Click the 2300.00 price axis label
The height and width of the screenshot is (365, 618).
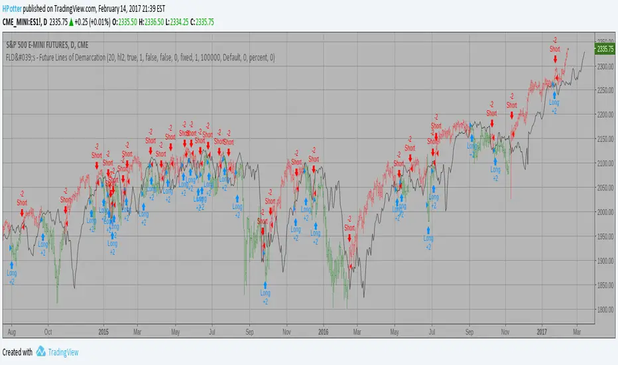tap(605, 66)
